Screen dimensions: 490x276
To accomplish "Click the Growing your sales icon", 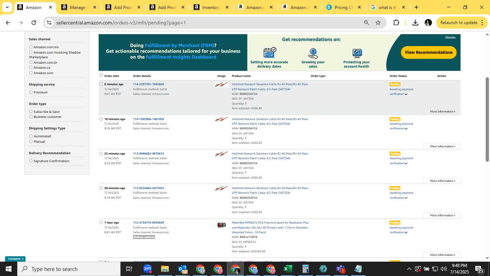I will pyautogui.click(x=313, y=53).
